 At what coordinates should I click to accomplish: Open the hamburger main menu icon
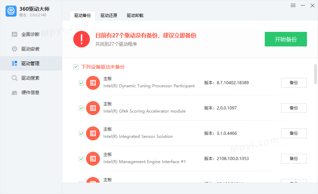tap(293, 6)
